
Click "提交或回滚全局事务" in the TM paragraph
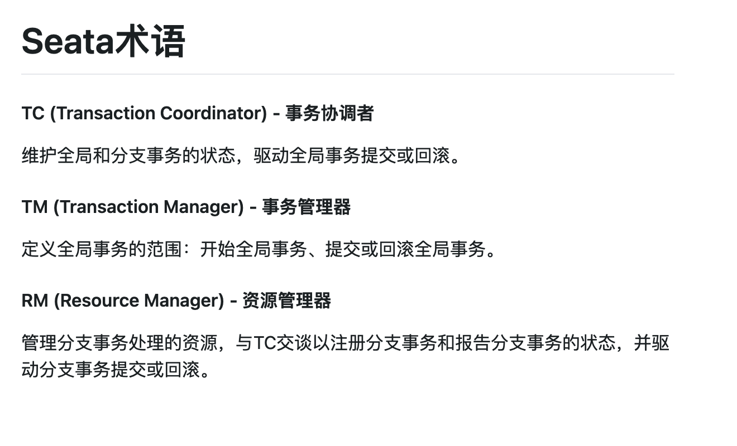[x=405, y=249]
